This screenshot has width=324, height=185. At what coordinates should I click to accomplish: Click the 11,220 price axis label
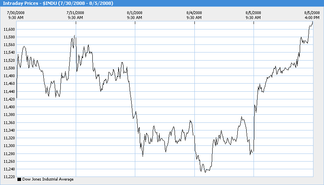(x=9, y=177)
